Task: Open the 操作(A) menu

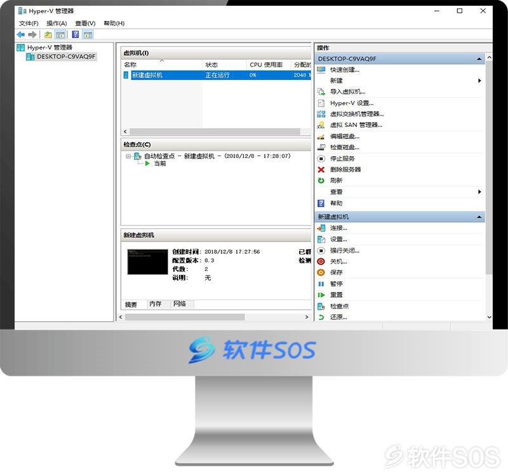Action: pos(57,23)
